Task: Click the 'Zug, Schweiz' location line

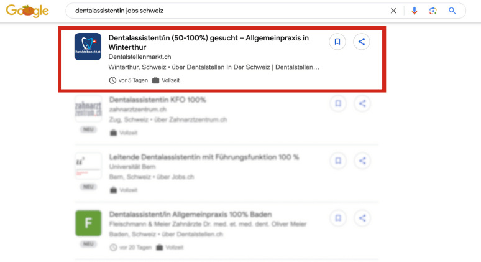Action: [168, 119]
